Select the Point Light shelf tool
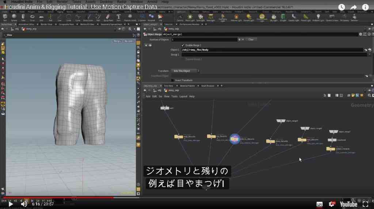 [190, 17]
